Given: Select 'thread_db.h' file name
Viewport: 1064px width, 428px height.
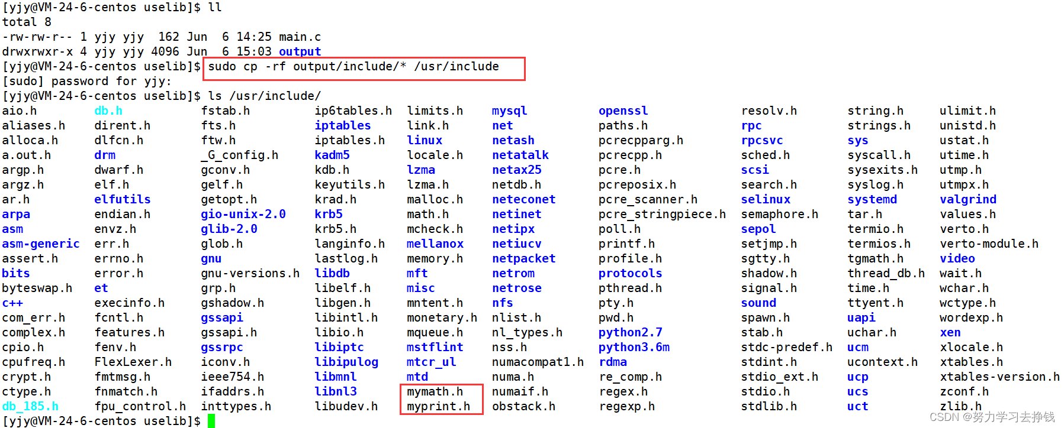Looking at the screenshot, I should tap(886, 274).
